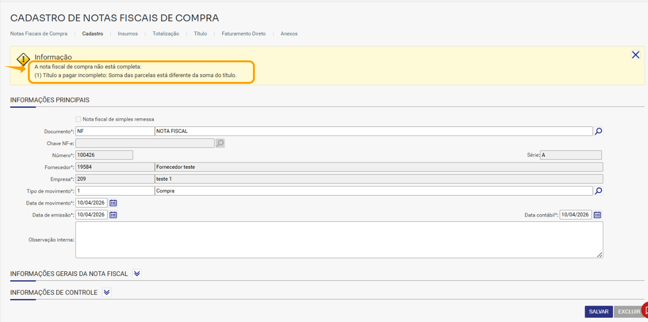Click the Tipo de movimento search magnifier
Screen dimensions: 648x322
click(598, 191)
